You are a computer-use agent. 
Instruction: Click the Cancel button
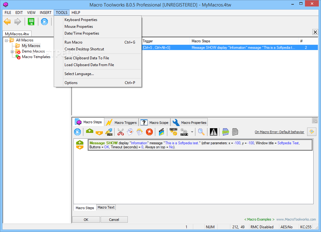point(114,220)
